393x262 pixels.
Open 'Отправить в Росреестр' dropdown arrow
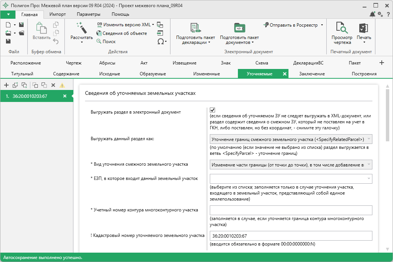click(x=322, y=25)
